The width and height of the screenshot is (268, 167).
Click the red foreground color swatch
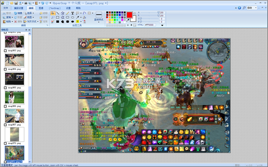coord(130,15)
